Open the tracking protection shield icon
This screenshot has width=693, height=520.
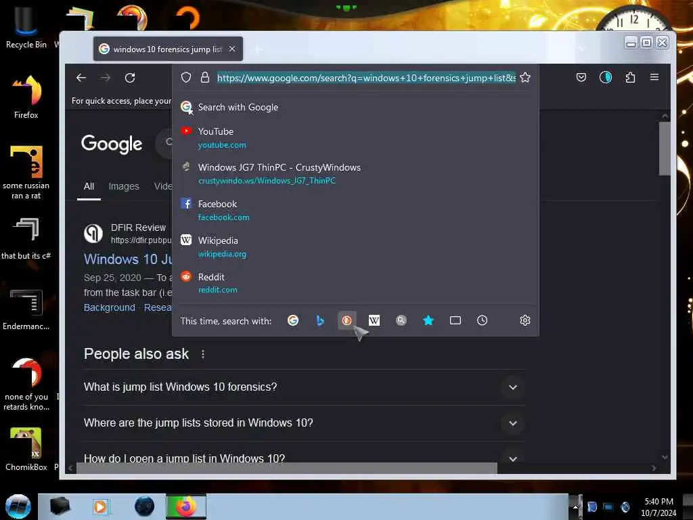[186, 78]
